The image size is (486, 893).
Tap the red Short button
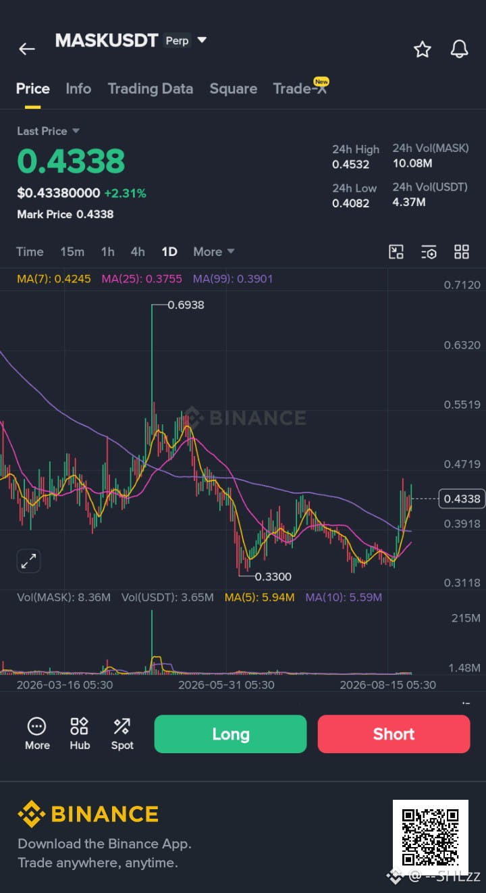394,734
